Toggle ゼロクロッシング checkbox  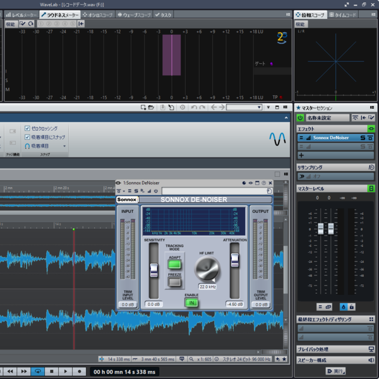tap(27, 128)
